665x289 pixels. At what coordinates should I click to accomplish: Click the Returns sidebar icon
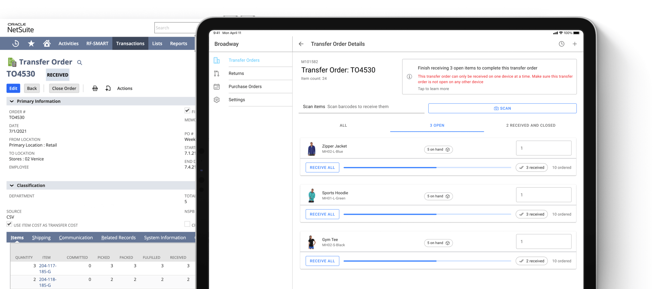tap(217, 73)
